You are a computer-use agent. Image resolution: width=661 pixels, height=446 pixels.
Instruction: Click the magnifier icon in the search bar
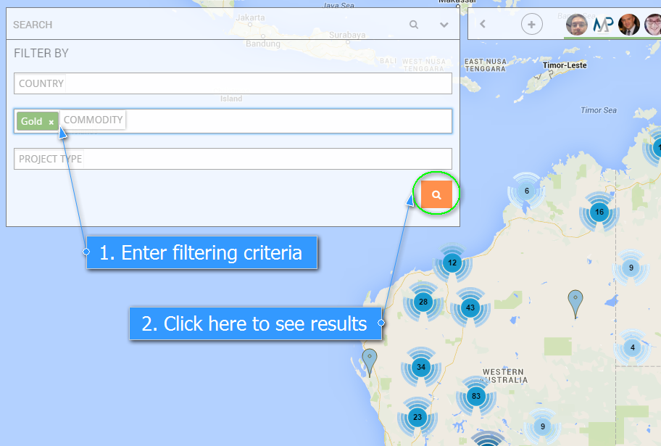pos(414,25)
